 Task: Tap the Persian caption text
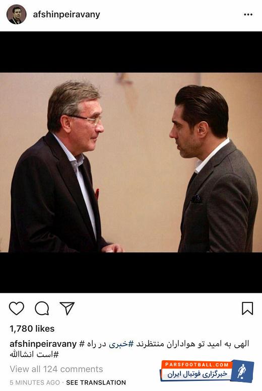coord(164,344)
